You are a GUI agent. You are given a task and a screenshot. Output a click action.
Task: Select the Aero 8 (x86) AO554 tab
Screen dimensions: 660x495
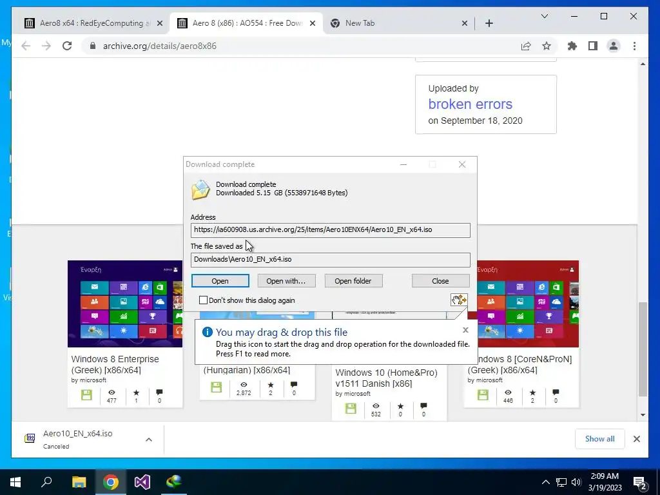246,23
